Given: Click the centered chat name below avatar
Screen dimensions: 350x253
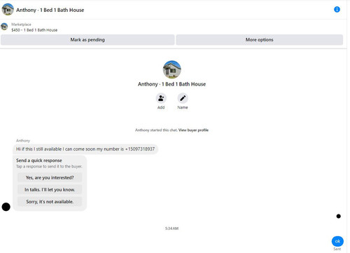Looking at the screenshot, I should 171,84.
